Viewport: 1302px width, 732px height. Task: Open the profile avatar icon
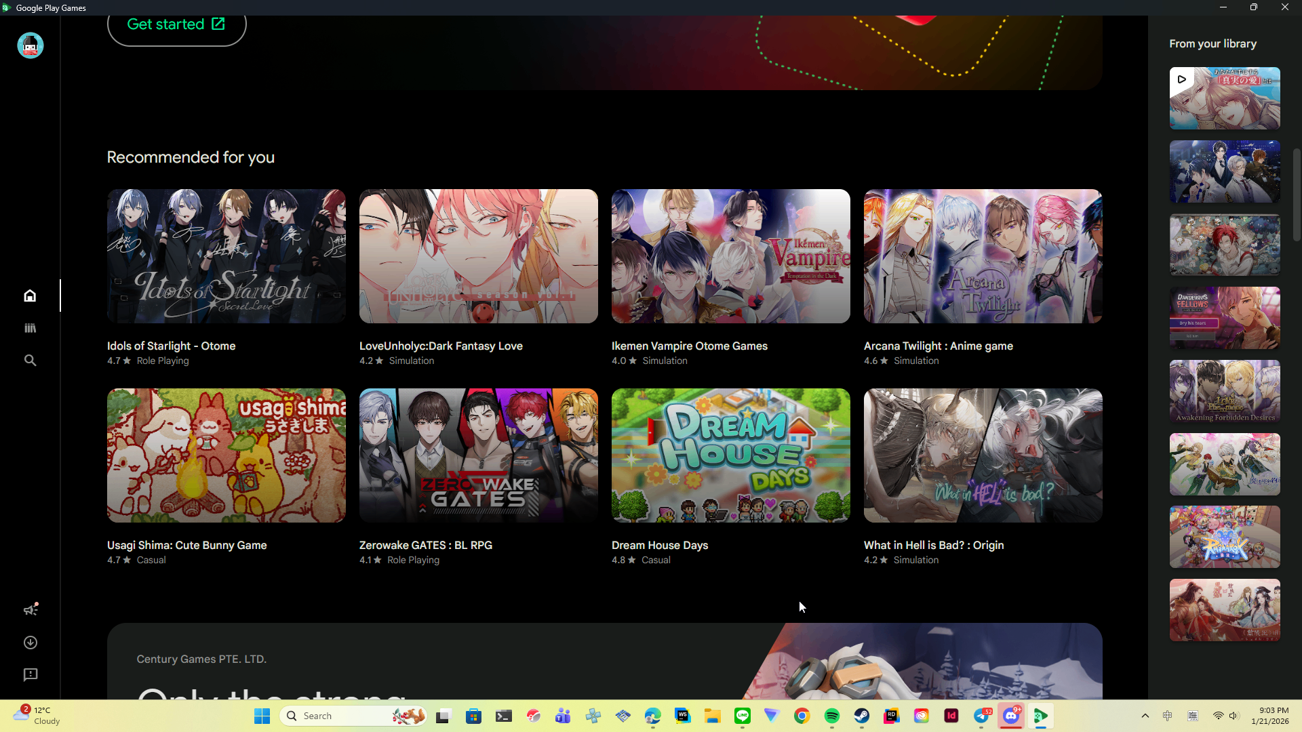(x=30, y=45)
